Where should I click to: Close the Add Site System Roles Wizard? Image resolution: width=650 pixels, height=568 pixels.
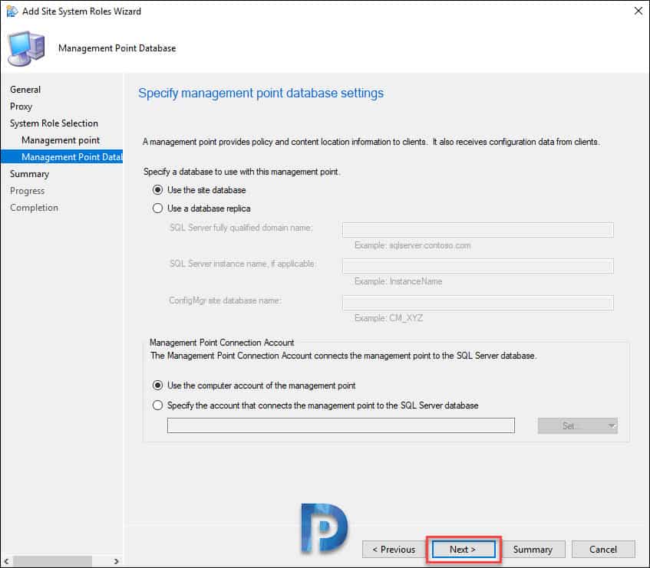click(x=638, y=11)
